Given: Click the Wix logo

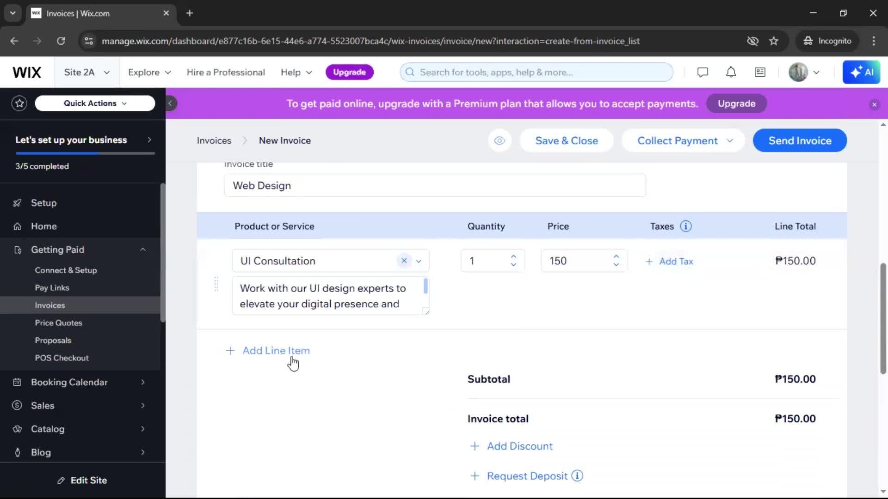Looking at the screenshot, I should point(27,73).
